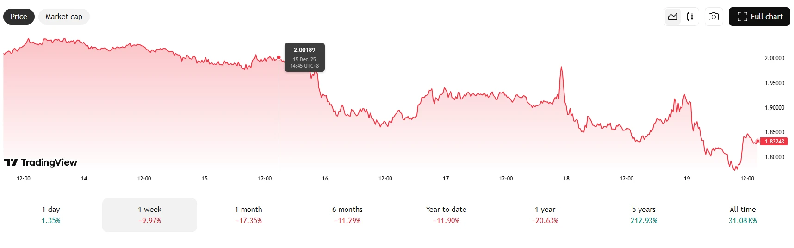View the 5 years range
Viewport: 794px width, 248px height.
click(644, 215)
